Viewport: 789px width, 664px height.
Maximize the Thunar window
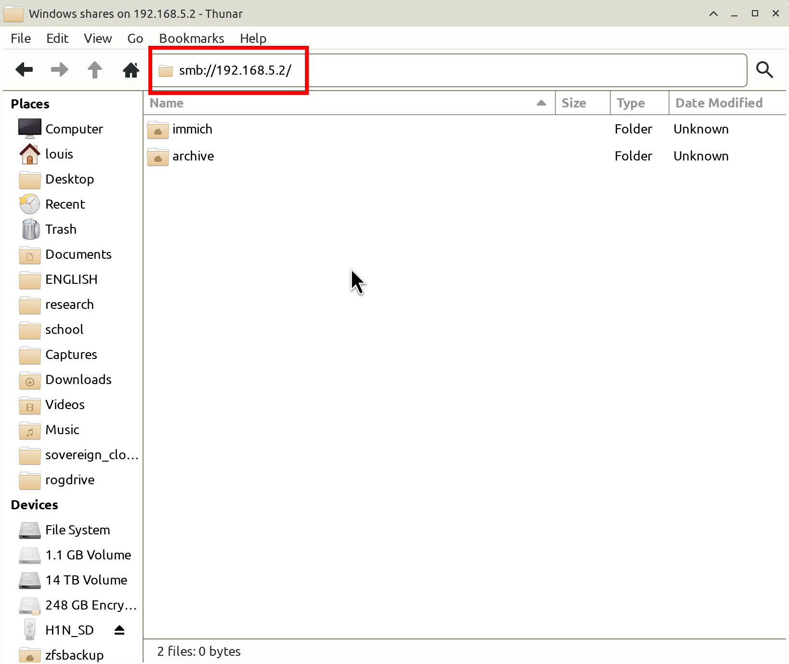coord(755,13)
